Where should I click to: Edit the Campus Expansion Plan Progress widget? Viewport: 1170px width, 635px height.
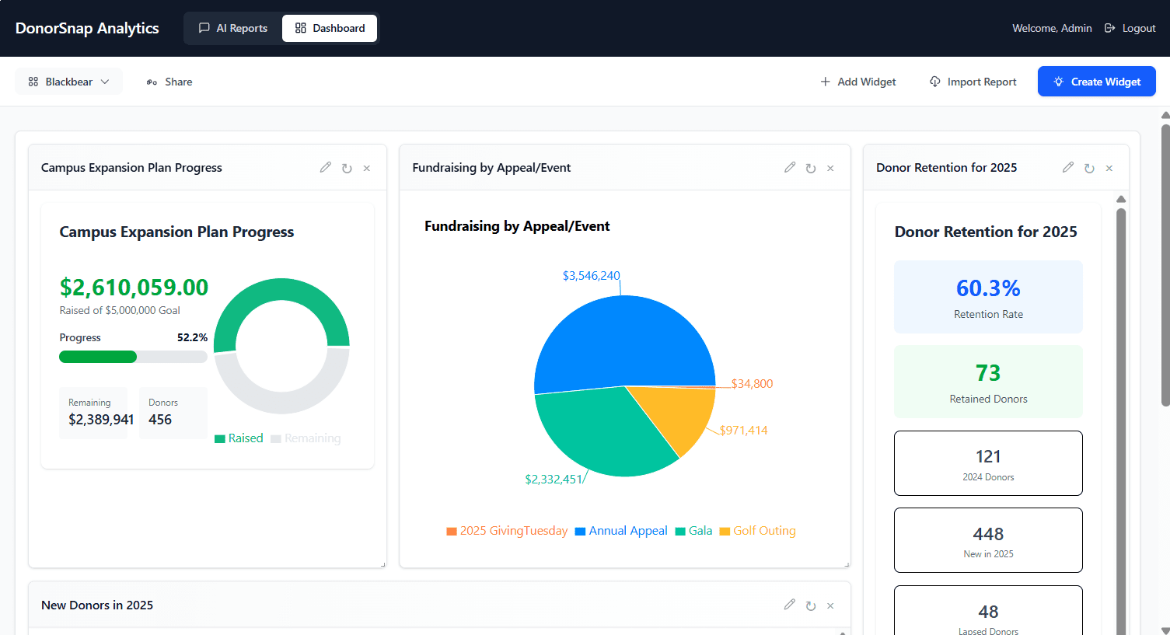pyautogui.click(x=326, y=168)
